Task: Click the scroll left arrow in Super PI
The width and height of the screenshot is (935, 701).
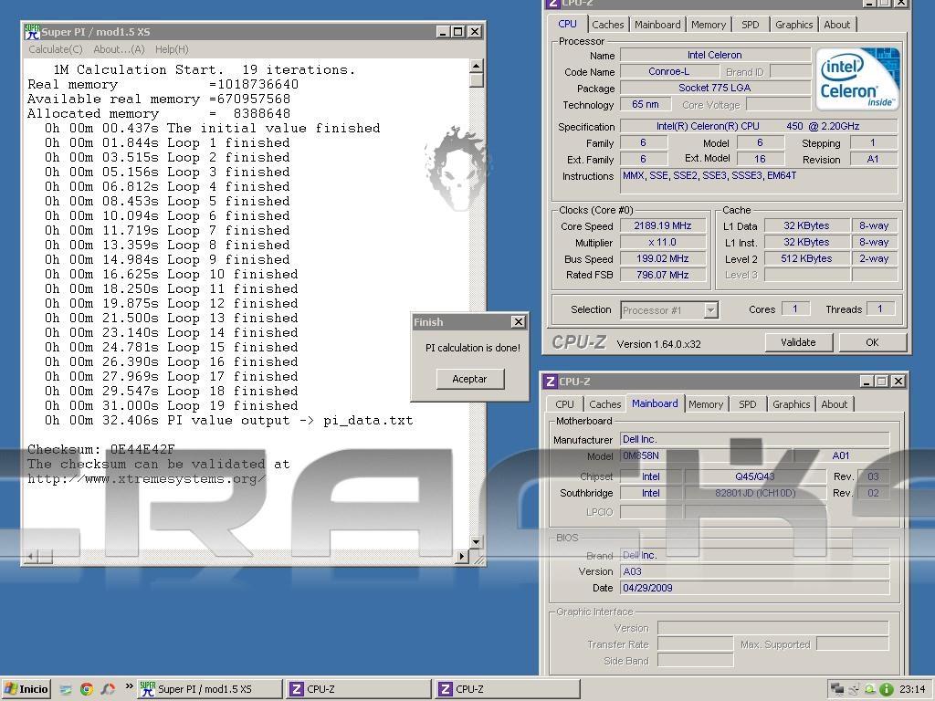Action: 30,557
